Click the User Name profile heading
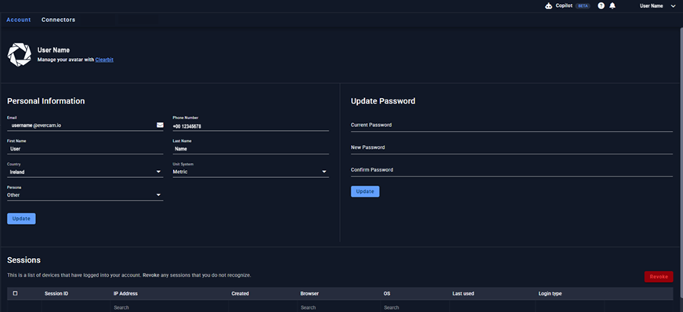The image size is (683, 312). [53, 50]
